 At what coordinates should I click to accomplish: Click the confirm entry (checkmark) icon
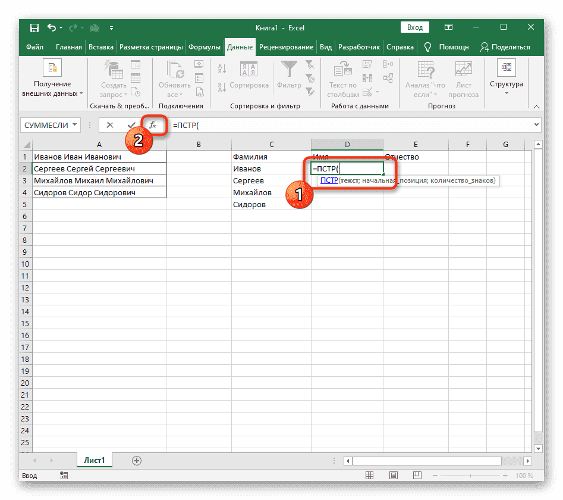click(x=131, y=125)
